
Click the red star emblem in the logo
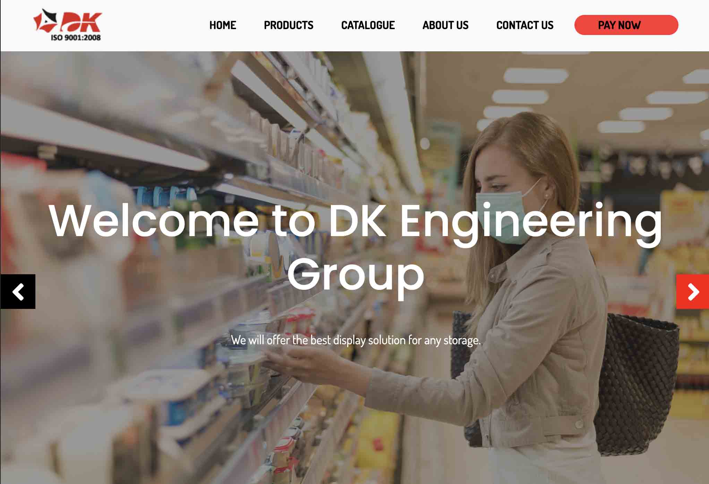(45, 21)
